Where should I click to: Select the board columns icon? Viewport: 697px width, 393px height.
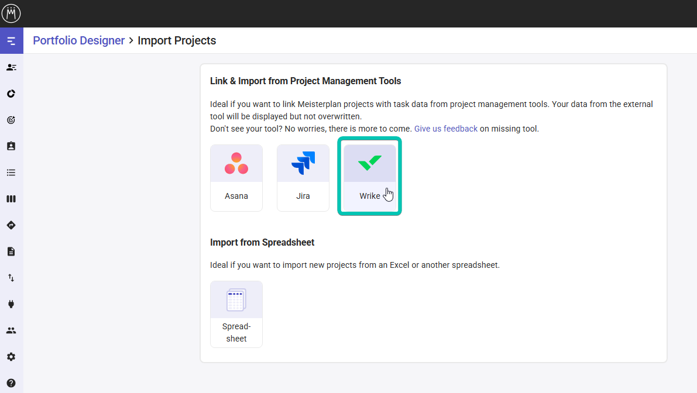(11, 198)
